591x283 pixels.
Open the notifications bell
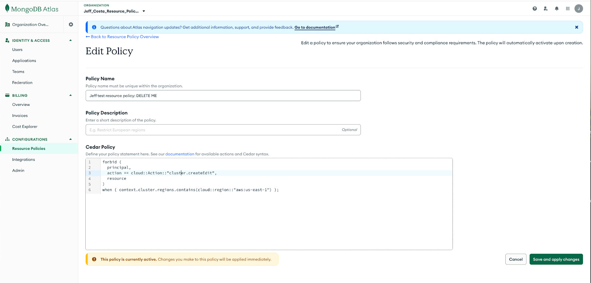557,8
